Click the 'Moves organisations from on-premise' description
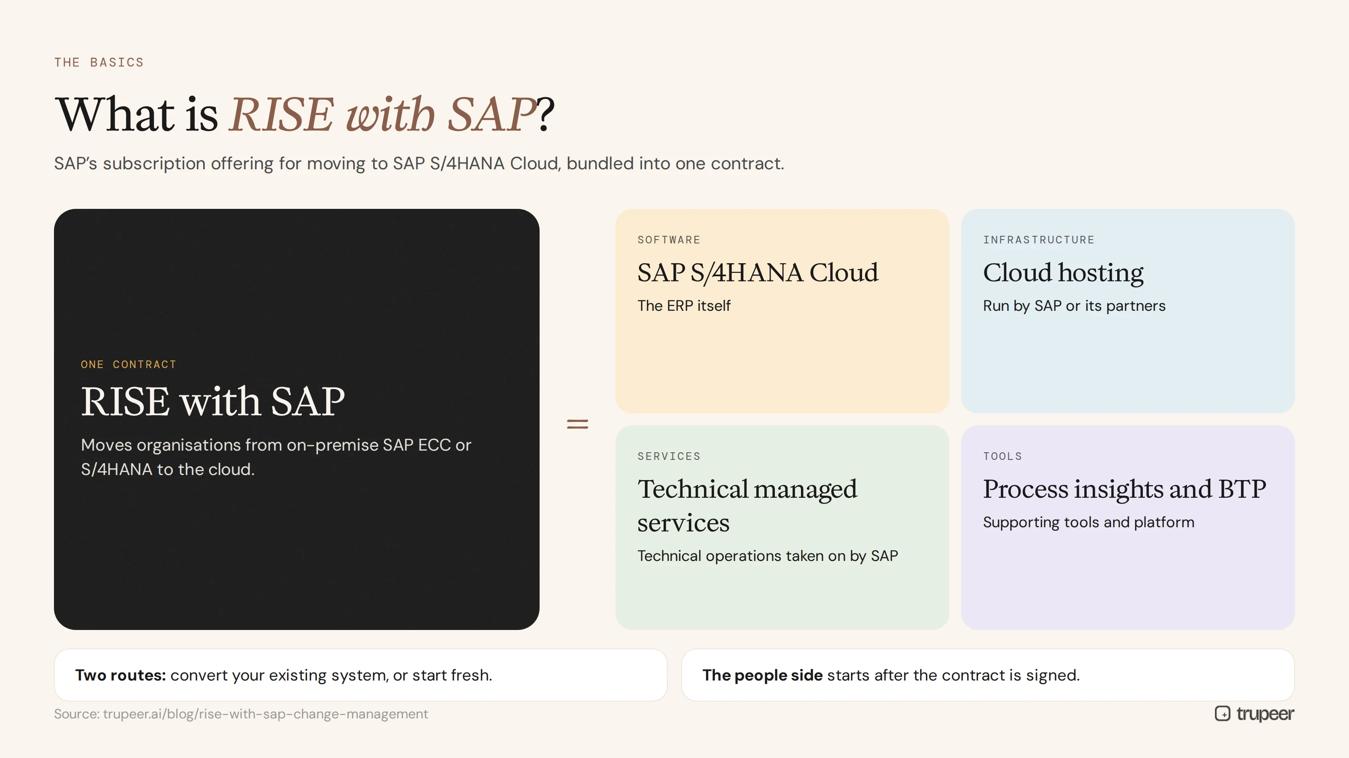The width and height of the screenshot is (1349, 758). click(276, 456)
